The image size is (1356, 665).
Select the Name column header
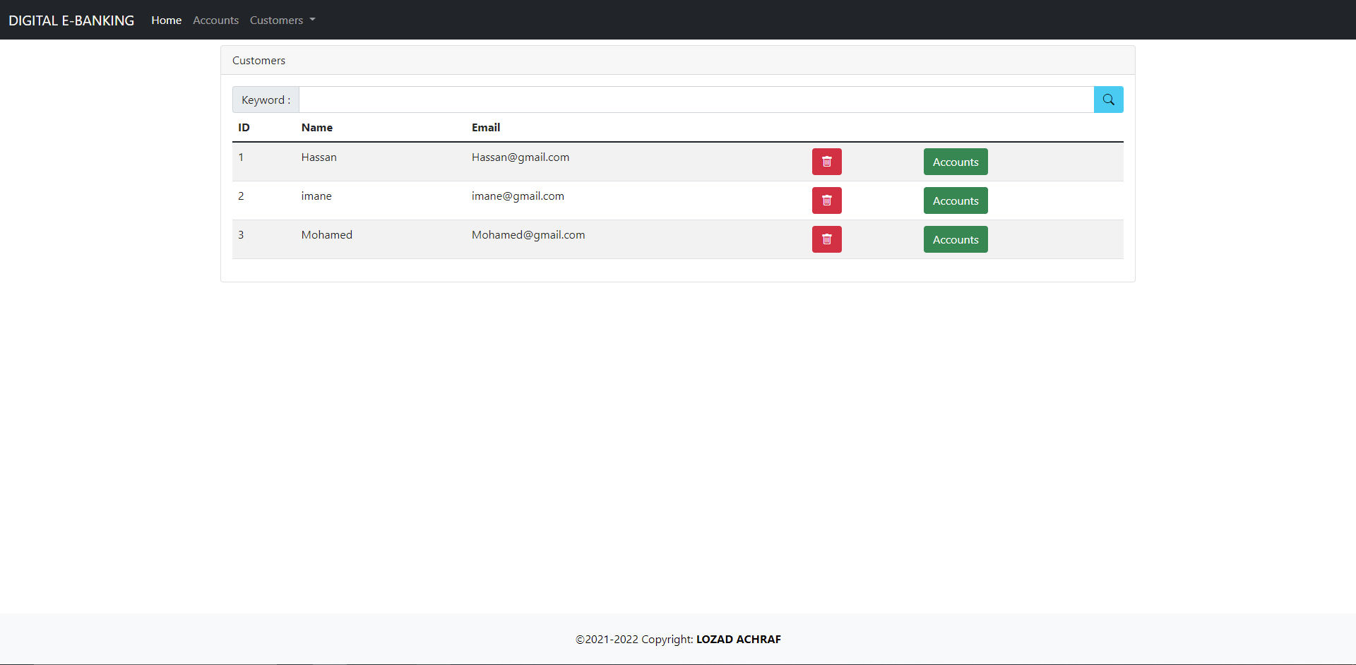pyautogui.click(x=317, y=128)
